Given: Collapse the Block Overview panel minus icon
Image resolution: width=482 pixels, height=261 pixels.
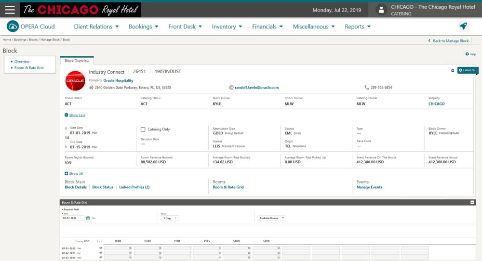Looking at the screenshot, I should [453, 71].
